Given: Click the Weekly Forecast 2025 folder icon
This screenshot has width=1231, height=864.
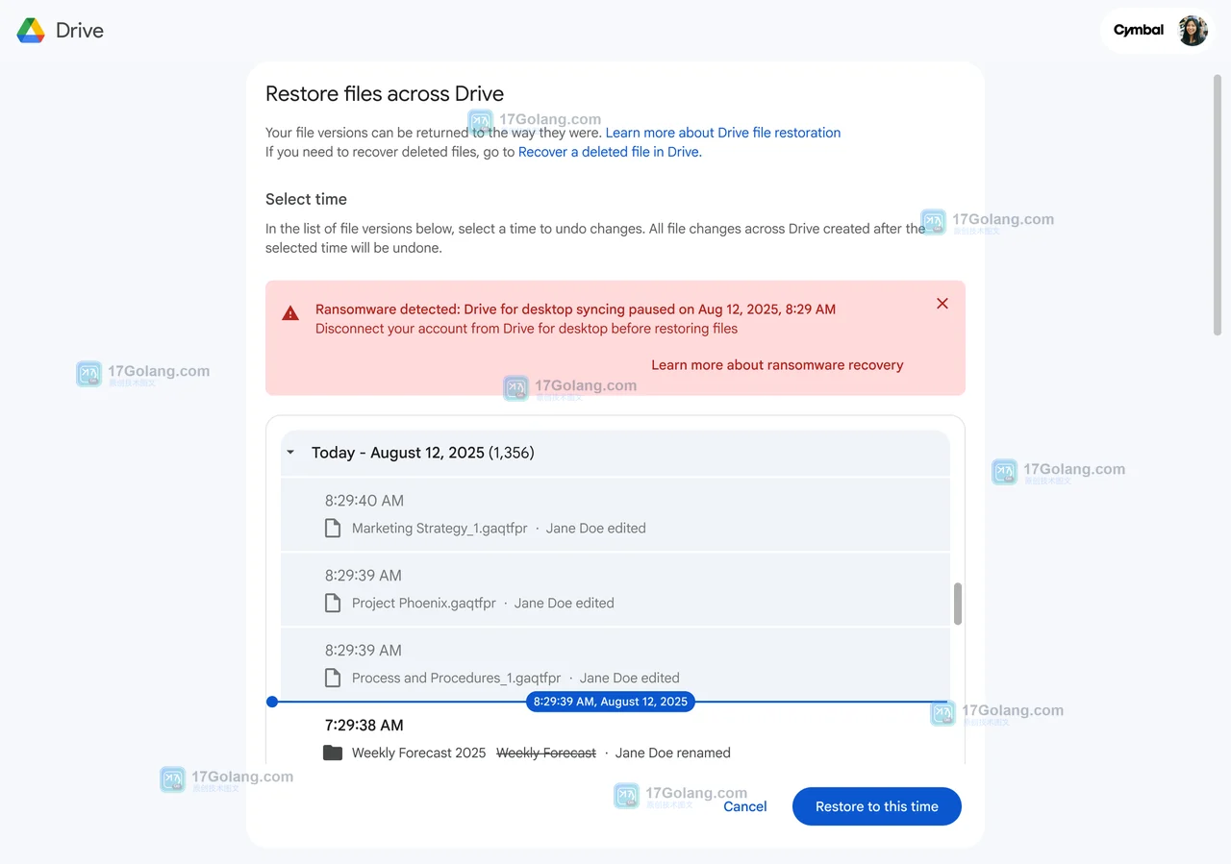Looking at the screenshot, I should (333, 753).
